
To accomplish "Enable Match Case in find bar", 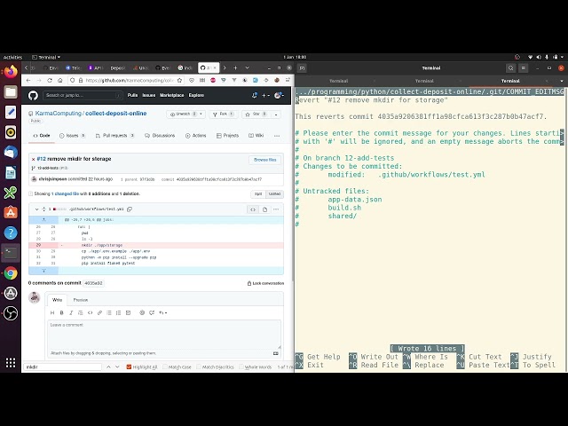I will (x=177, y=367).
